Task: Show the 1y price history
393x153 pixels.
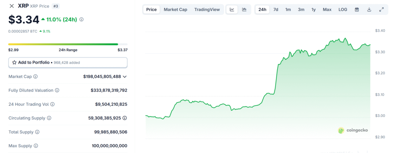Action: 314,10
